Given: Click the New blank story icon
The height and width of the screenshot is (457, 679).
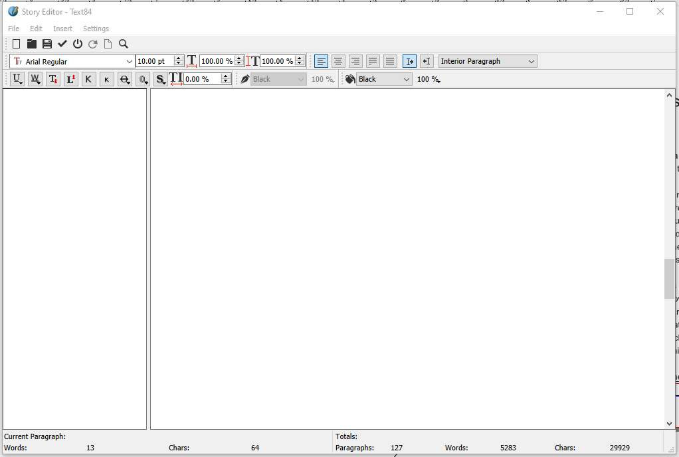Looking at the screenshot, I should (x=16, y=44).
